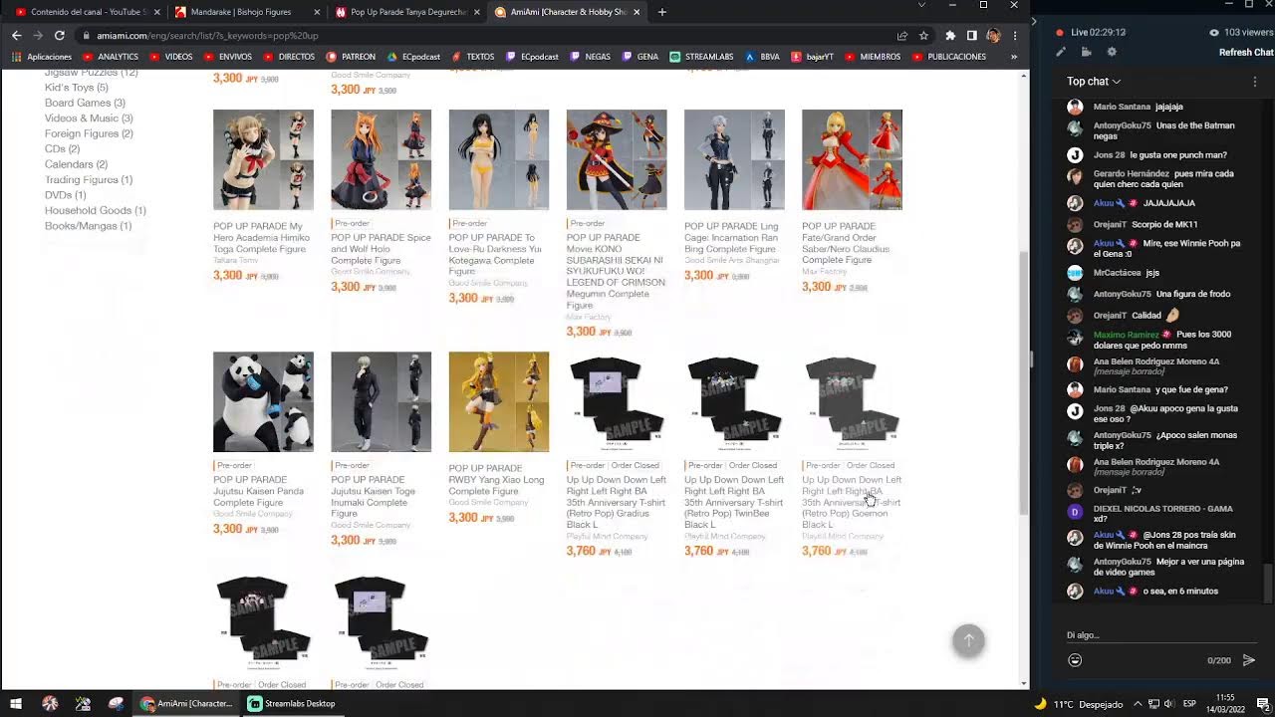1275x717 pixels.
Task: Expand the Top chat dropdown
Action: click(1094, 82)
